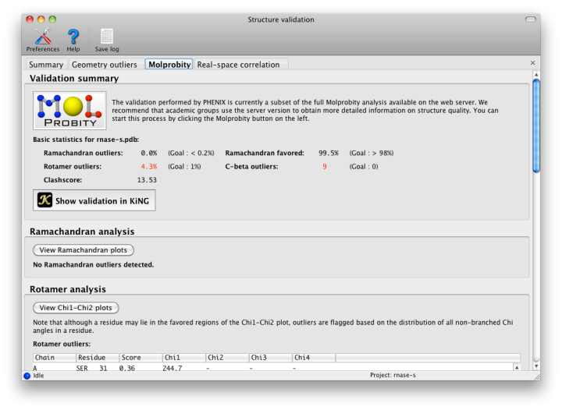
Task: Click the main vertical scrollbar thumb
Action: tap(535, 125)
